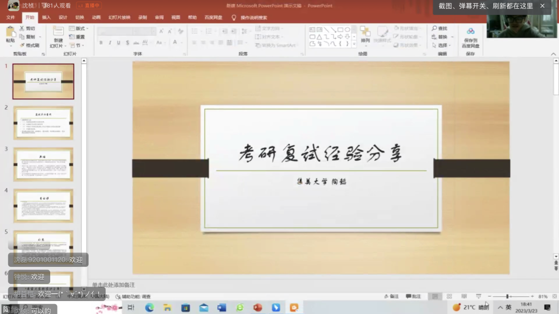Adjust the zoom slider at bottom right
The height and width of the screenshot is (314, 559).
[x=507, y=296]
